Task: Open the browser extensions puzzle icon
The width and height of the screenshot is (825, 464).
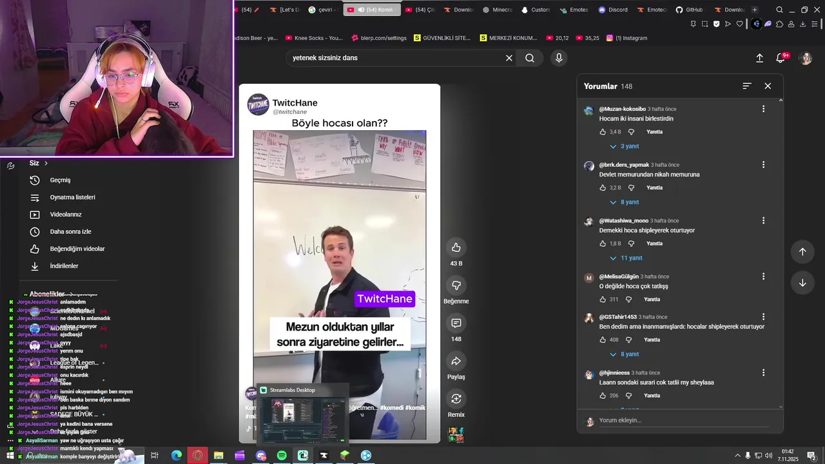Action: tap(779, 24)
